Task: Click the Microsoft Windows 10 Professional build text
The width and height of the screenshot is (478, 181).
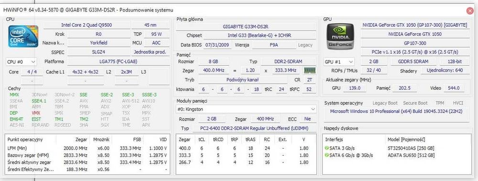Action: click(396, 111)
